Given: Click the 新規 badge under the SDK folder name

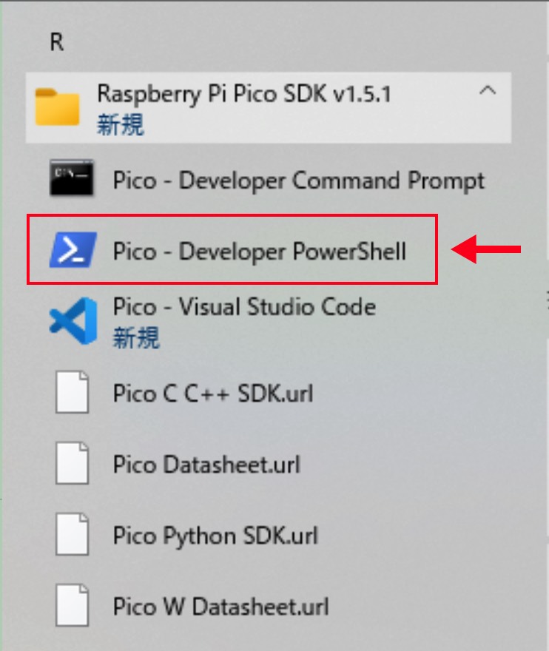Looking at the screenshot, I should click(x=121, y=124).
